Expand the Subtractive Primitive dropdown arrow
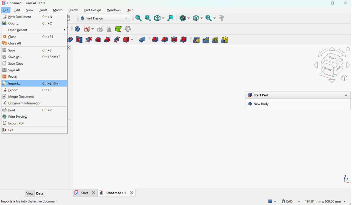 (x=132, y=40)
